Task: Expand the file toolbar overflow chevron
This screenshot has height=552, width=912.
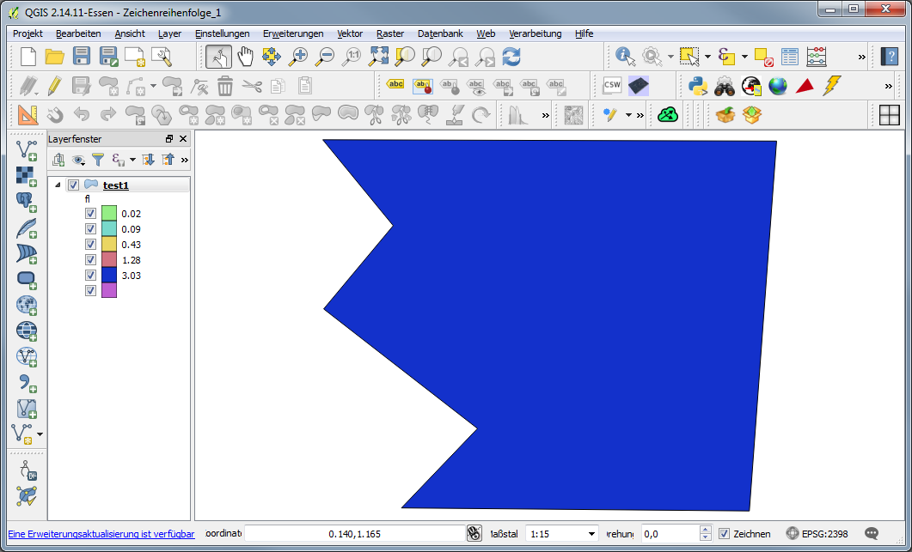Action: (x=861, y=57)
